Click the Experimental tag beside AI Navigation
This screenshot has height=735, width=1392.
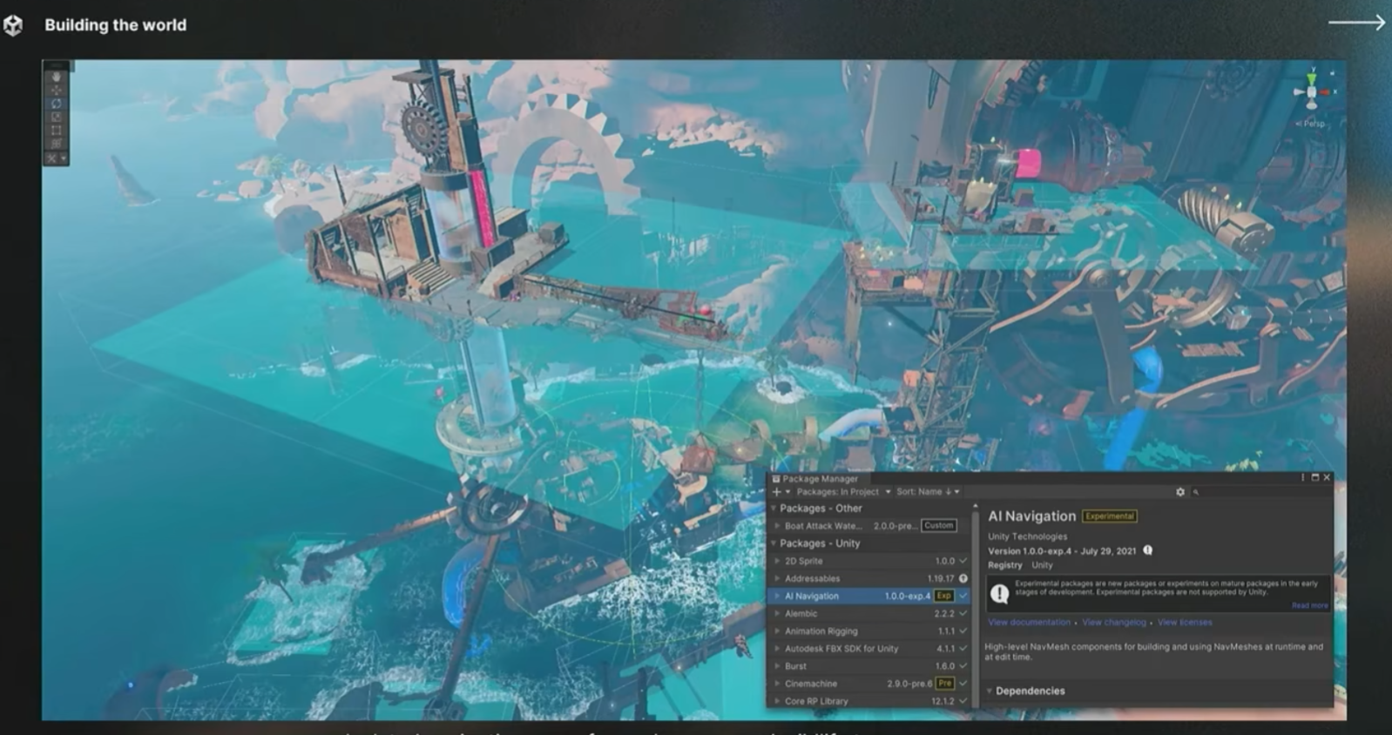coord(1110,516)
